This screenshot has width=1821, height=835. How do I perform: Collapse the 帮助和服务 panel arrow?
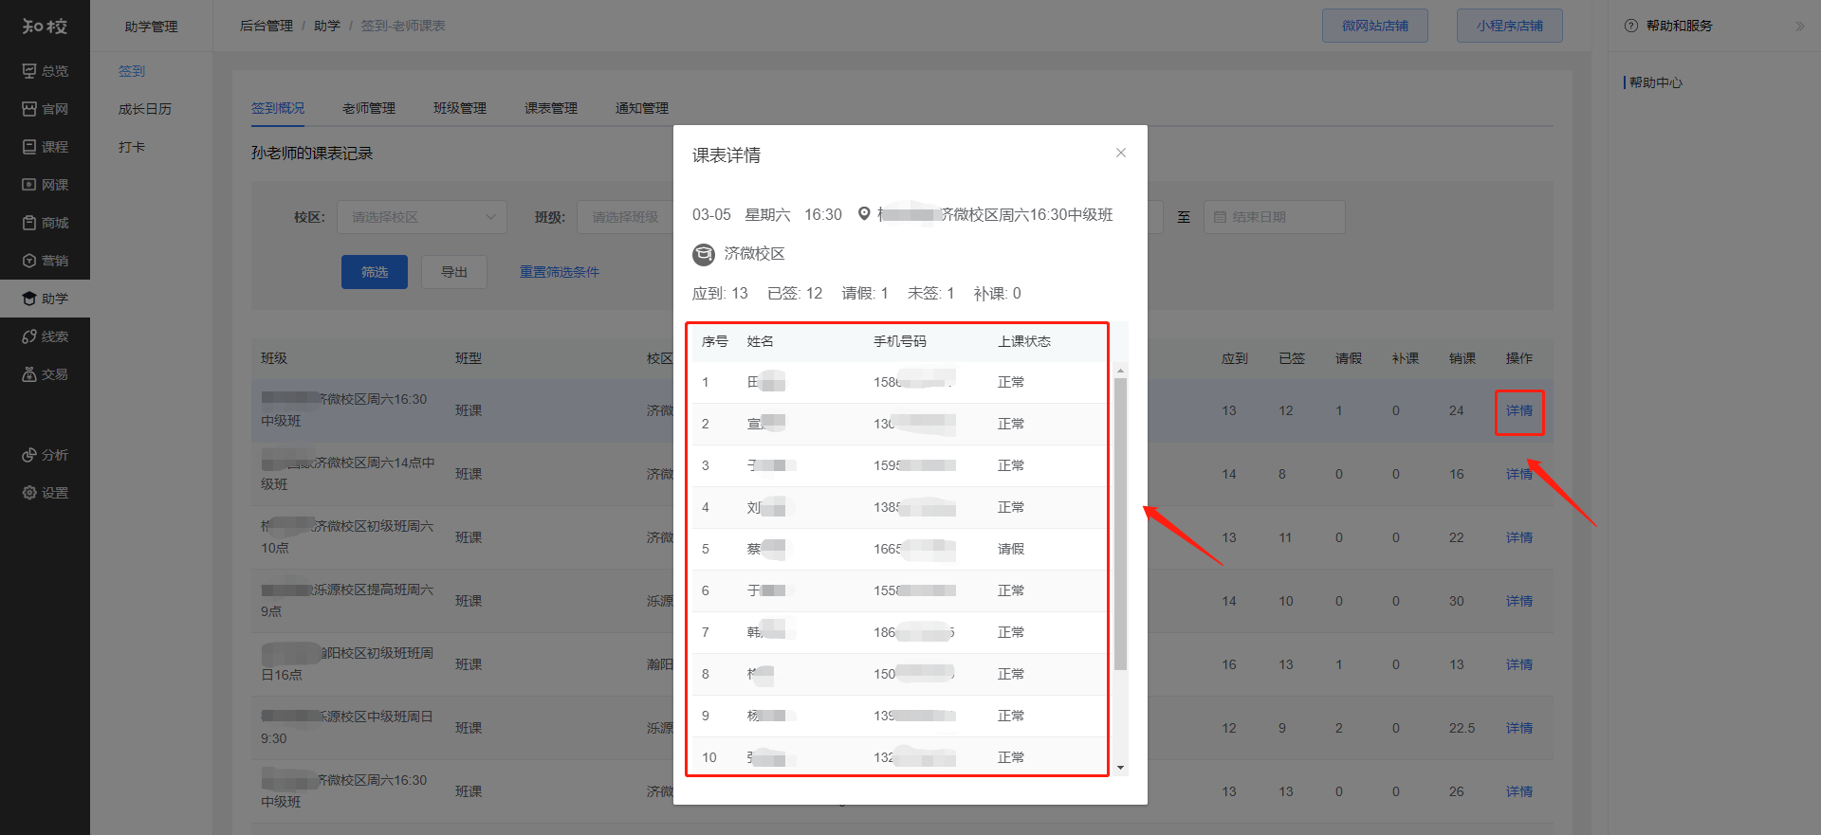coord(1799,27)
